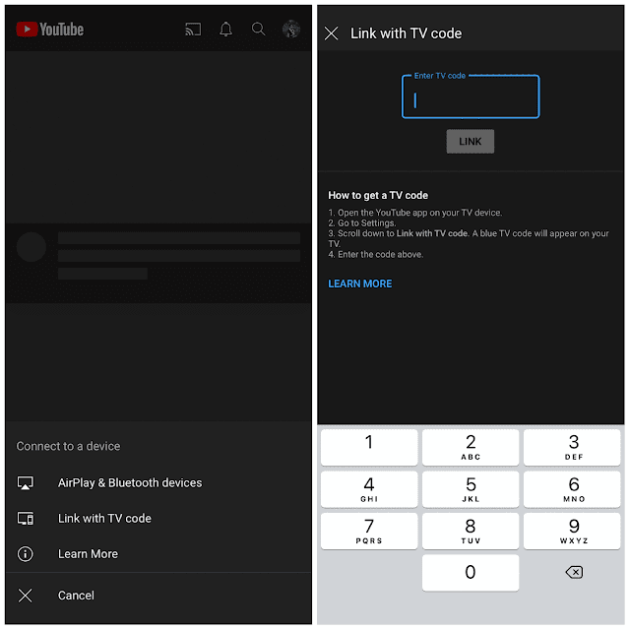Tap the X icon beside Cancel
630x630 pixels.
tap(26, 596)
